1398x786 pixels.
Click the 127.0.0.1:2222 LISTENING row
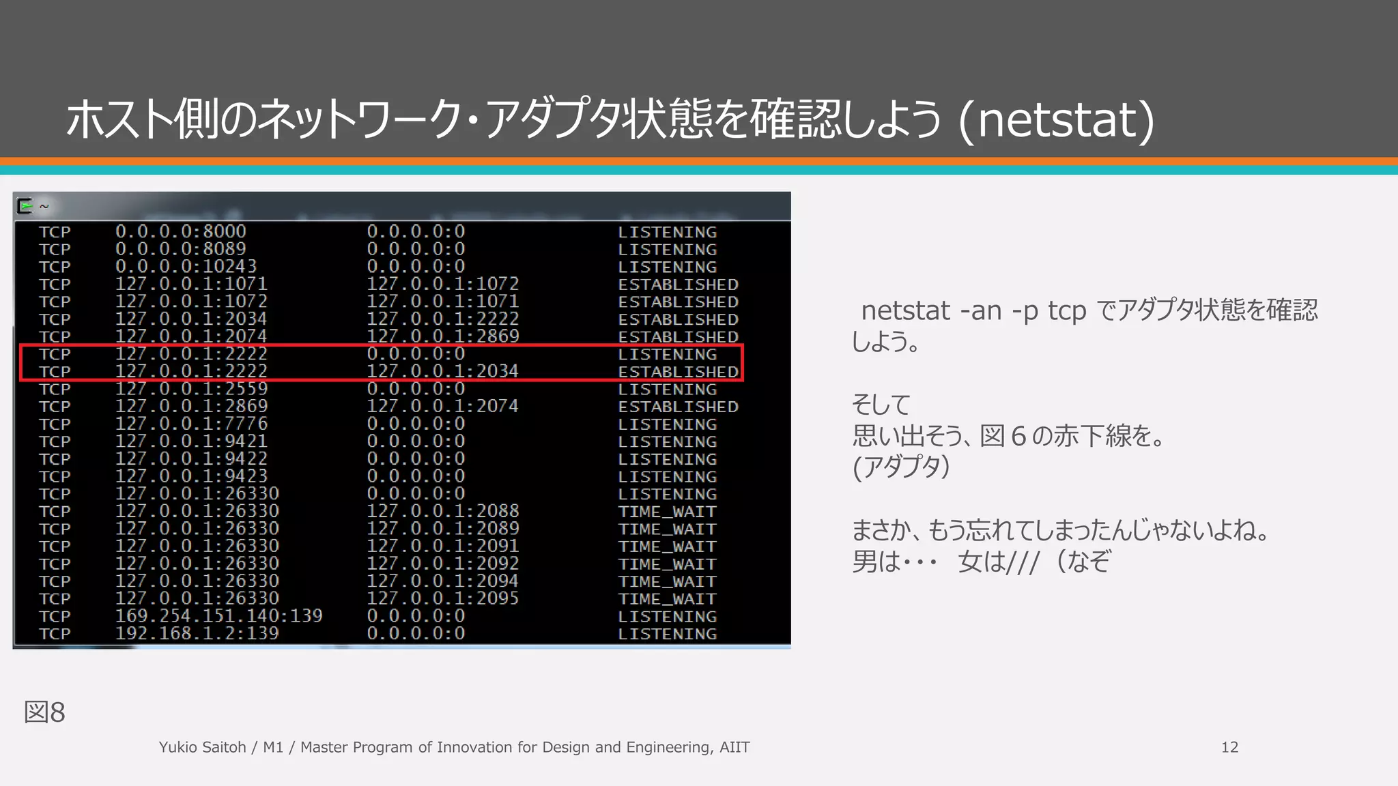191,353
